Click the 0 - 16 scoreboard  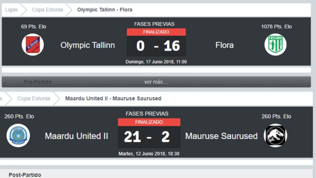pos(156,46)
